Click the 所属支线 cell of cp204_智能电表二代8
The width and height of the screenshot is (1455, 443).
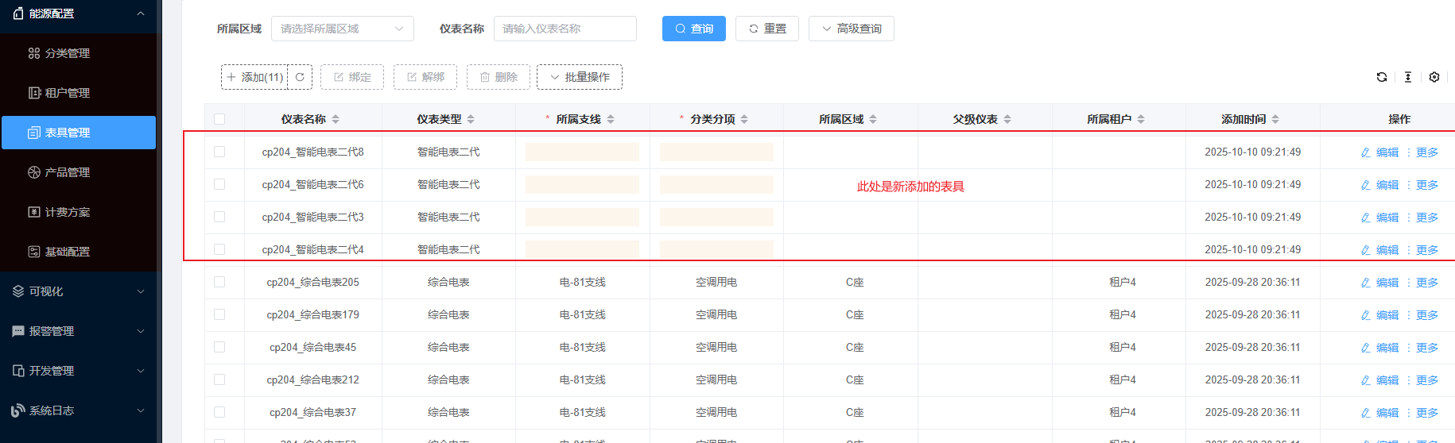click(582, 152)
